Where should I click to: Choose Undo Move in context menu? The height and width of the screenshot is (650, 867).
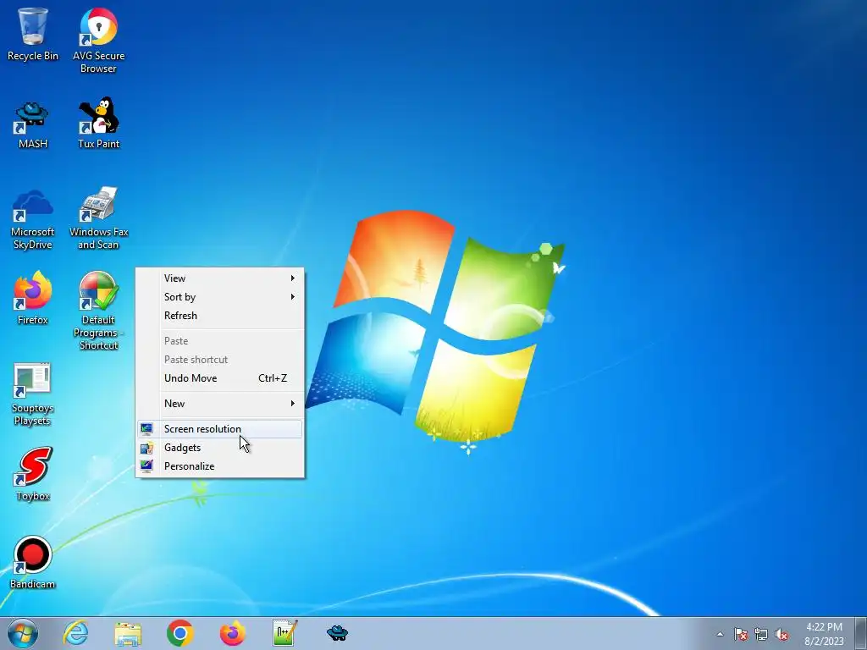(220, 378)
